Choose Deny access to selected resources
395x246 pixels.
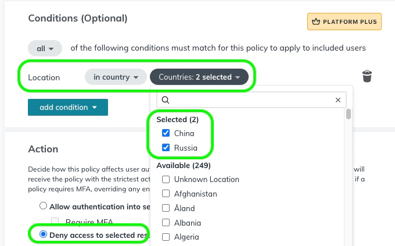pyautogui.click(x=43, y=234)
